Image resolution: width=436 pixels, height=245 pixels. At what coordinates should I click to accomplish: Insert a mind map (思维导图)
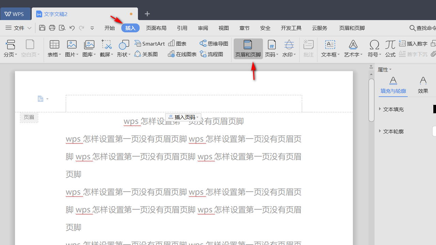click(x=214, y=44)
